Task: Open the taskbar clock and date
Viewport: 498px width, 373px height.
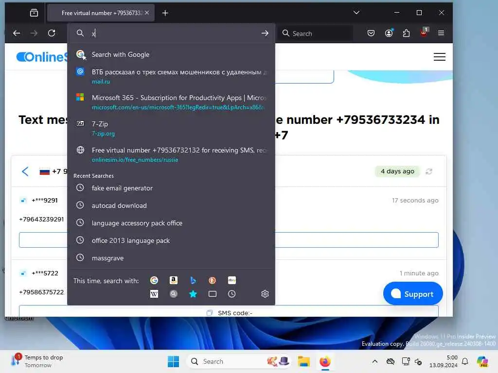Action: [444, 361]
